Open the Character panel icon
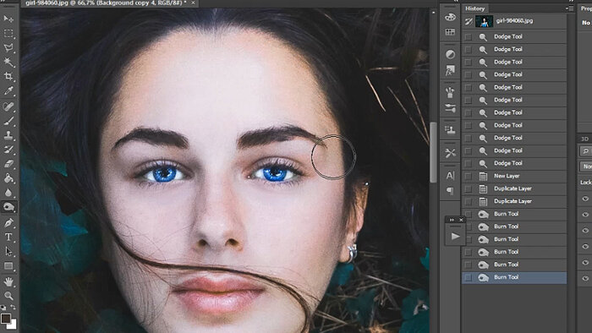 pos(450,175)
